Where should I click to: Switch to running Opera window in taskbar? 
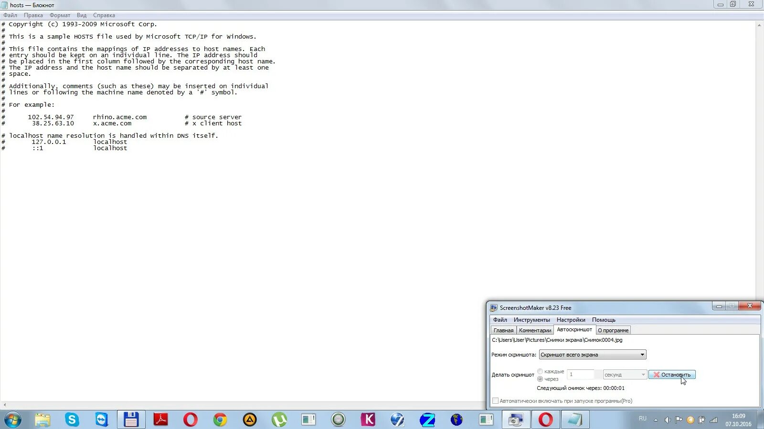(x=545, y=420)
